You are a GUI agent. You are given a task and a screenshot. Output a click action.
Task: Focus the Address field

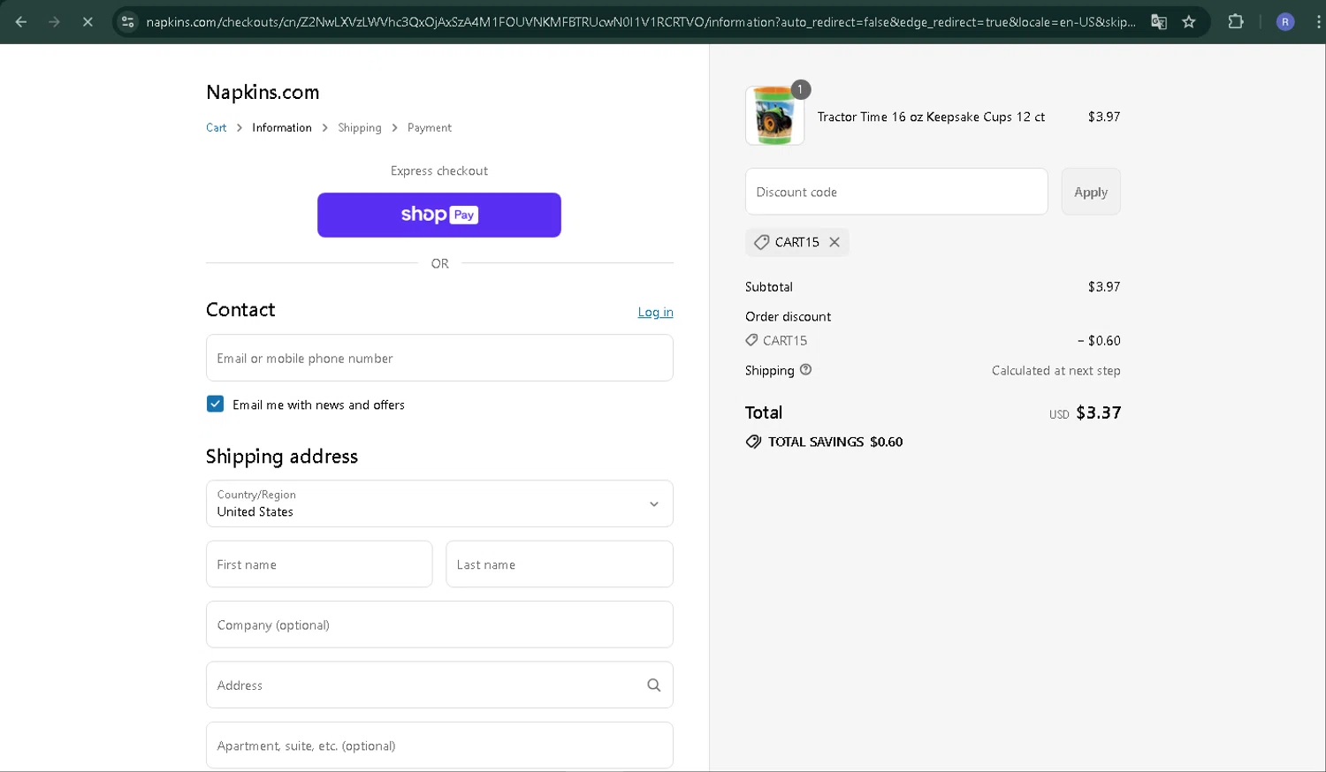tap(439, 685)
